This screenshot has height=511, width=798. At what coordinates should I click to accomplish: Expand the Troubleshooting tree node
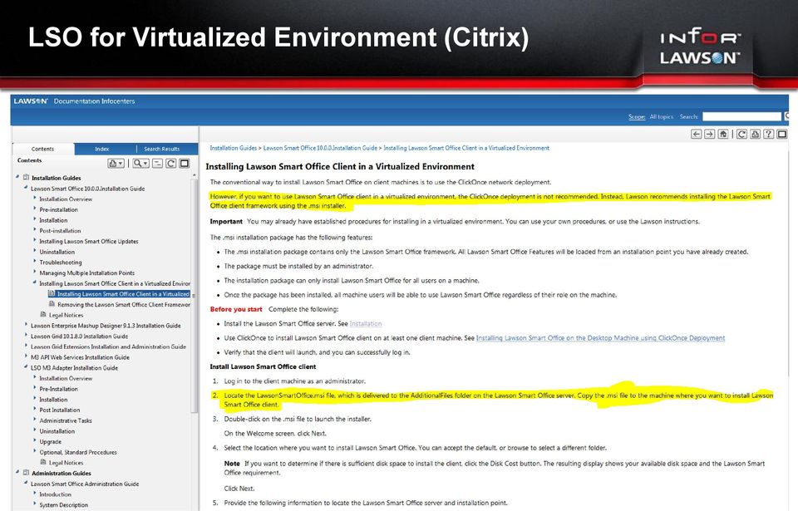click(35, 262)
